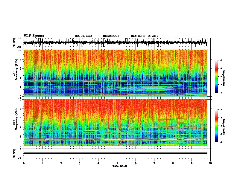Screen dimensions: 237x183
Task: Click the "2" kHz tick on ch.2 frequency axis
Action: point(21,137)
